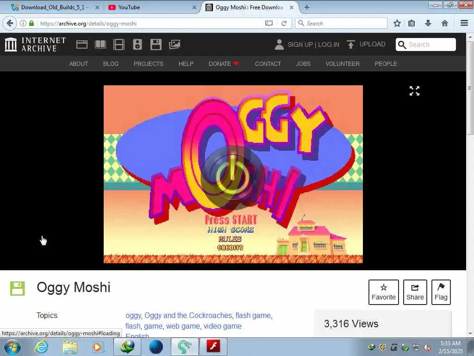Open the 'Oggy and the Cockroaches' topic link
Screen dimensions: 474x356
[188, 315]
